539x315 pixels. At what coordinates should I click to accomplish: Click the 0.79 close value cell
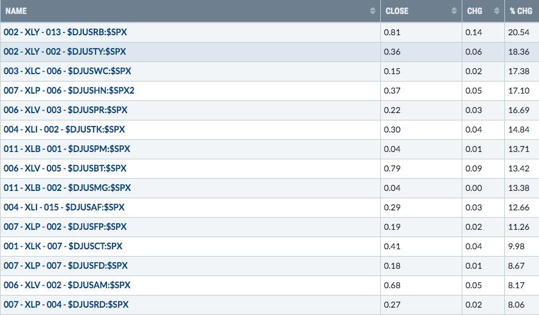pyautogui.click(x=393, y=168)
